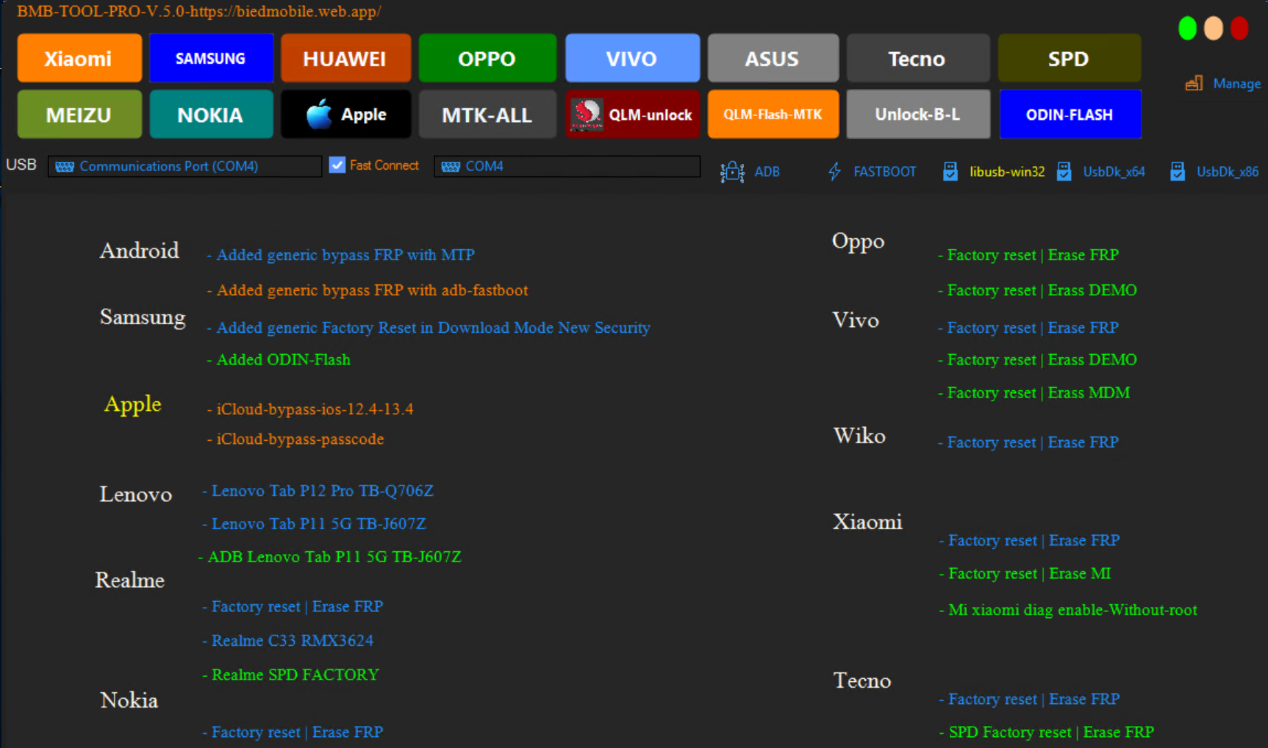Click the green window control dot
Viewport: 1268px width, 748px height.
[x=1187, y=29]
